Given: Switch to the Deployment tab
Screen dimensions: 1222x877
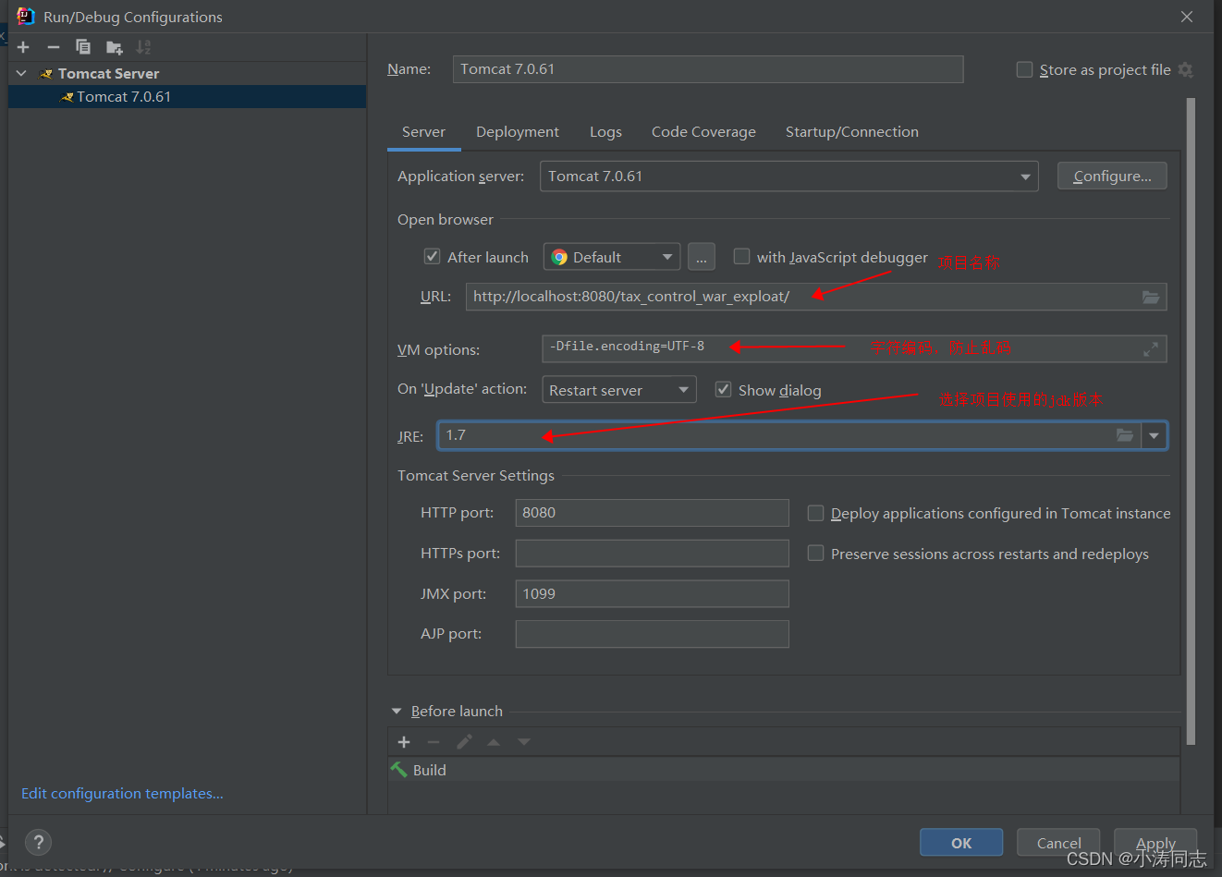Looking at the screenshot, I should point(518,132).
